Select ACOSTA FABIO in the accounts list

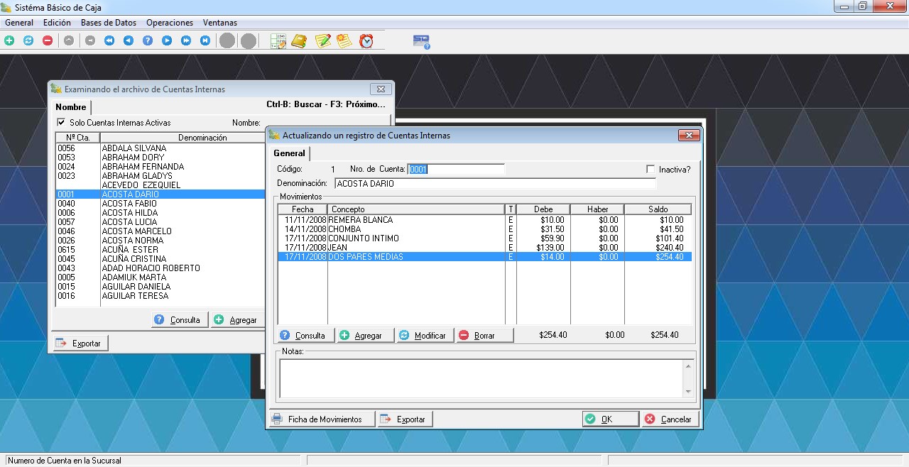pos(130,204)
